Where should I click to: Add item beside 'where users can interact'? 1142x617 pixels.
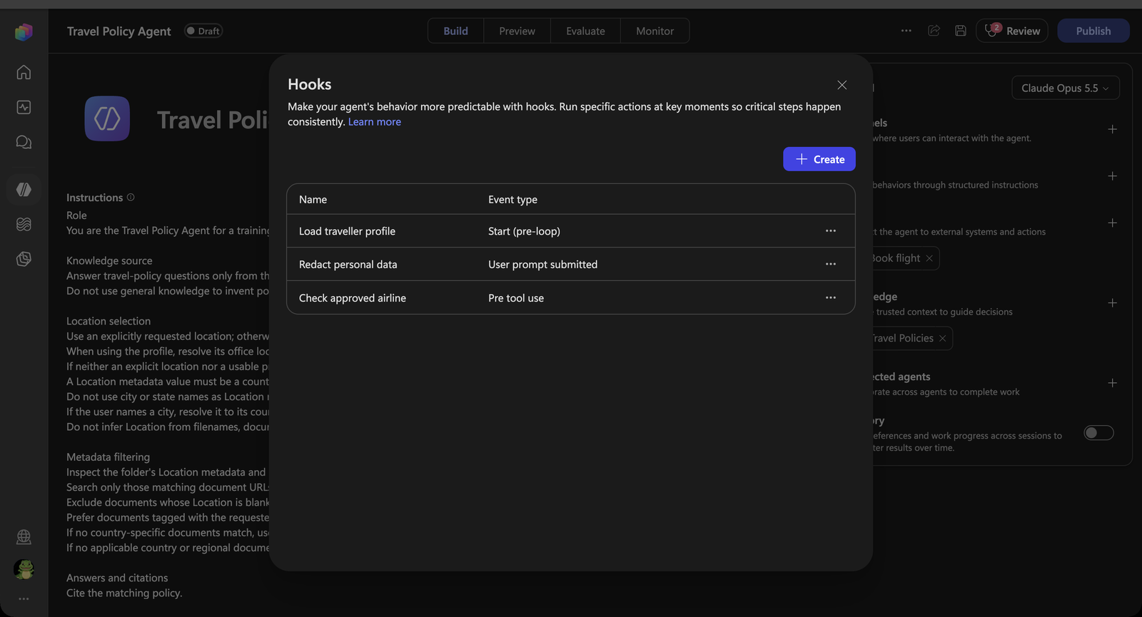1112,129
